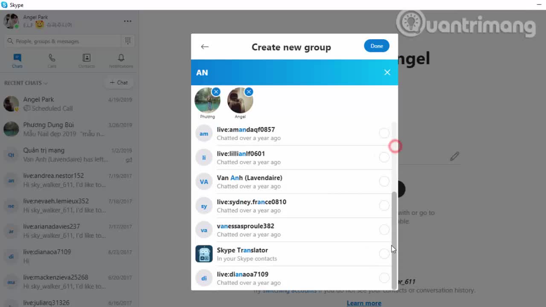Click the switching accounts link
This screenshot has height=307, width=546.
point(289,290)
